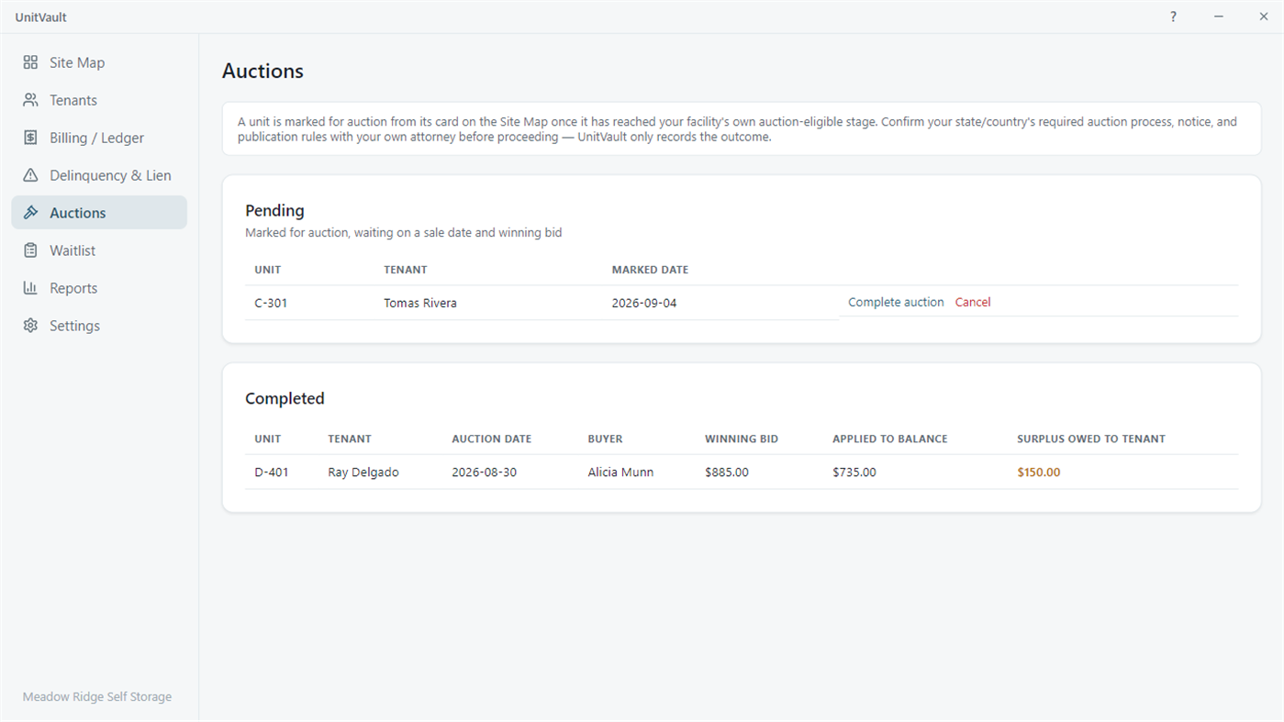
Task: Click the Pending section heading
Action: pyautogui.click(x=274, y=210)
